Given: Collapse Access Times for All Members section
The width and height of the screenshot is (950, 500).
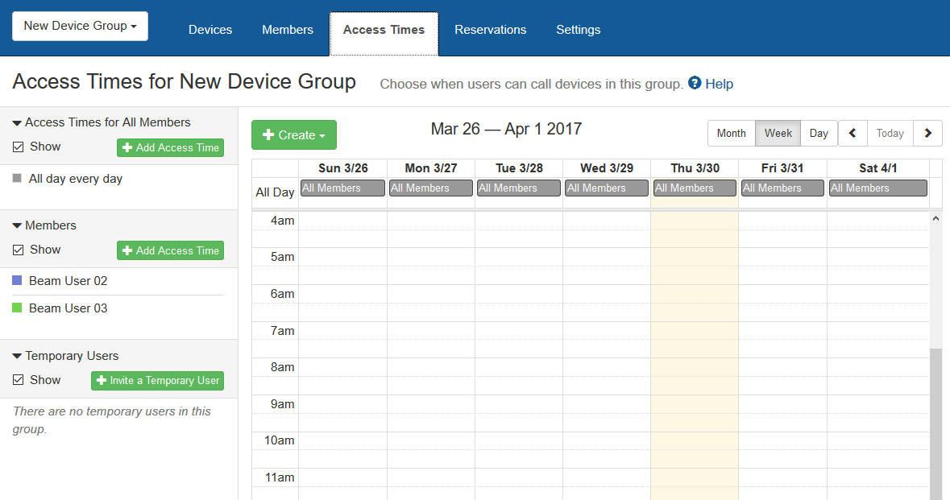Looking at the screenshot, I should click(x=17, y=123).
